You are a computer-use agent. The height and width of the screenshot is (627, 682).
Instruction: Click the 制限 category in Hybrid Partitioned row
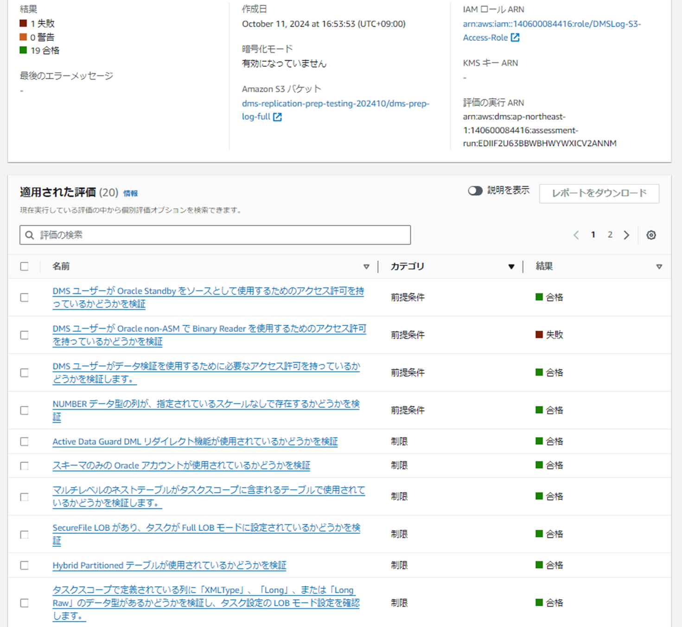[x=399, y=565]
